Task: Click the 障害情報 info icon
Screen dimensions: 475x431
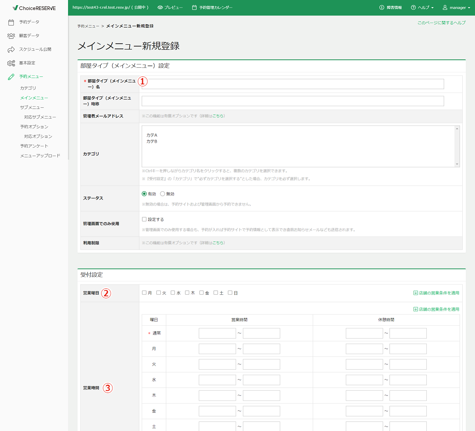Action: [382, 8]
